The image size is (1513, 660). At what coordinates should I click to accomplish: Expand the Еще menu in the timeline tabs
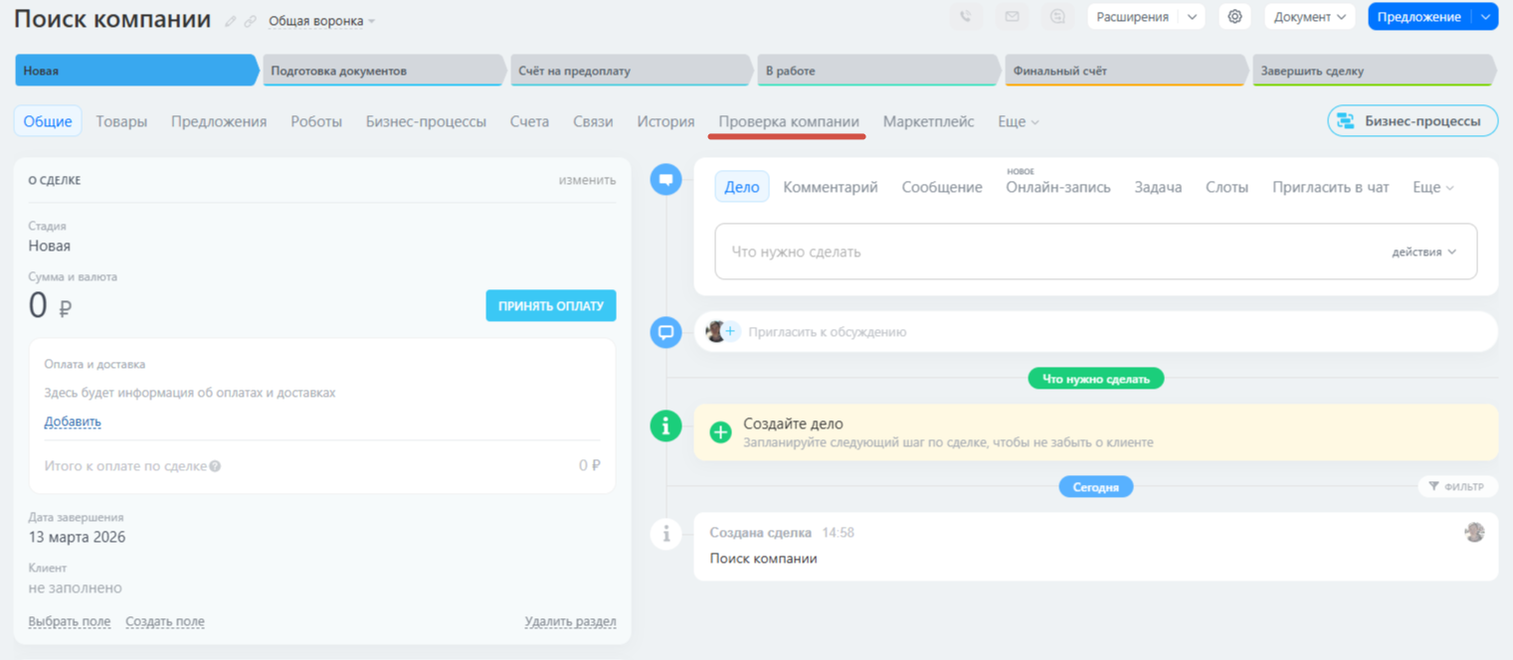click(1433, 187)
